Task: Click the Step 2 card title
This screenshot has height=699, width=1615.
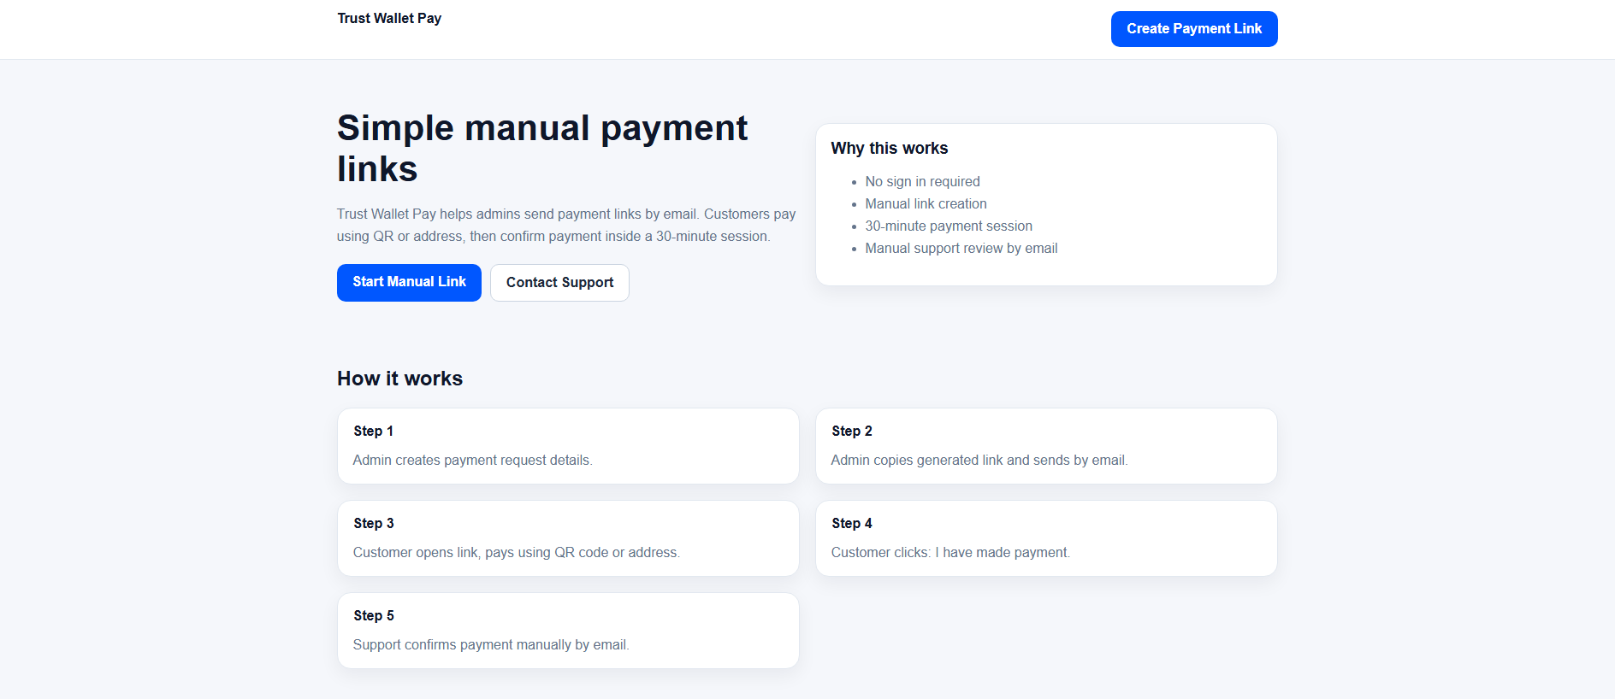Action: [852, 432]
